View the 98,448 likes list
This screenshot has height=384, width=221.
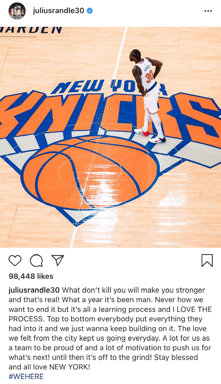pos(31,276)
